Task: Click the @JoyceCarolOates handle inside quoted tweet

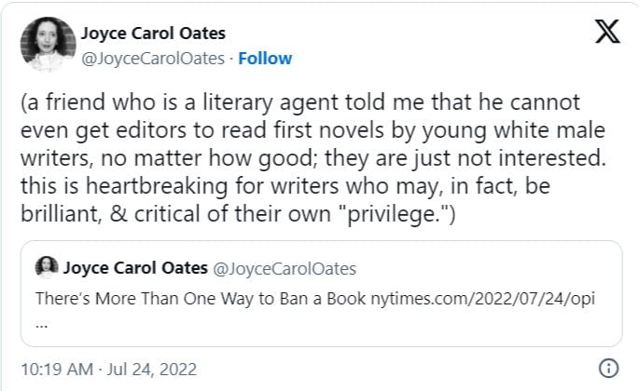Action: click(x=285, y=269)
